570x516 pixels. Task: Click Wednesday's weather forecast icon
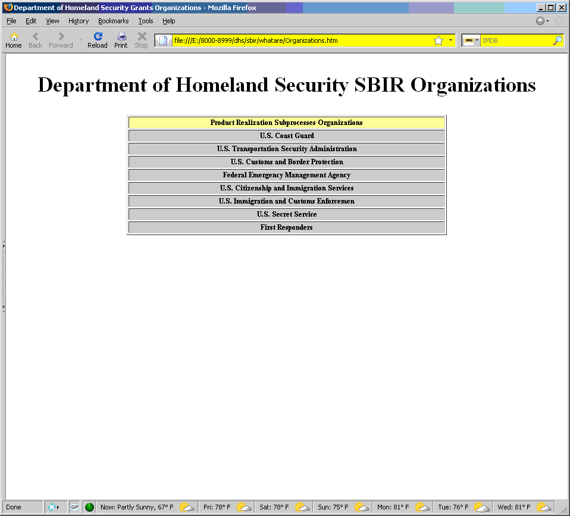544,507
